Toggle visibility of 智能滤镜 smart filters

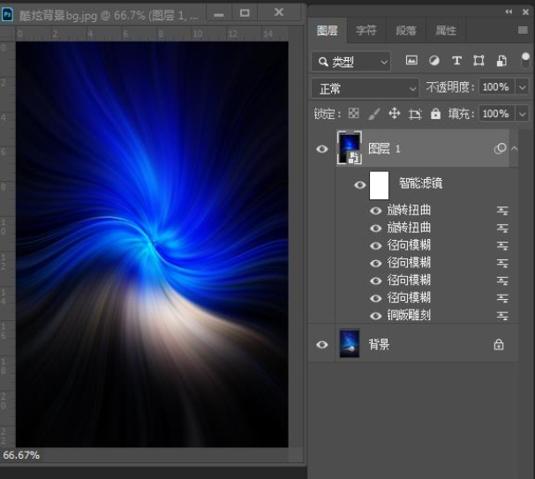pos(359,185)
